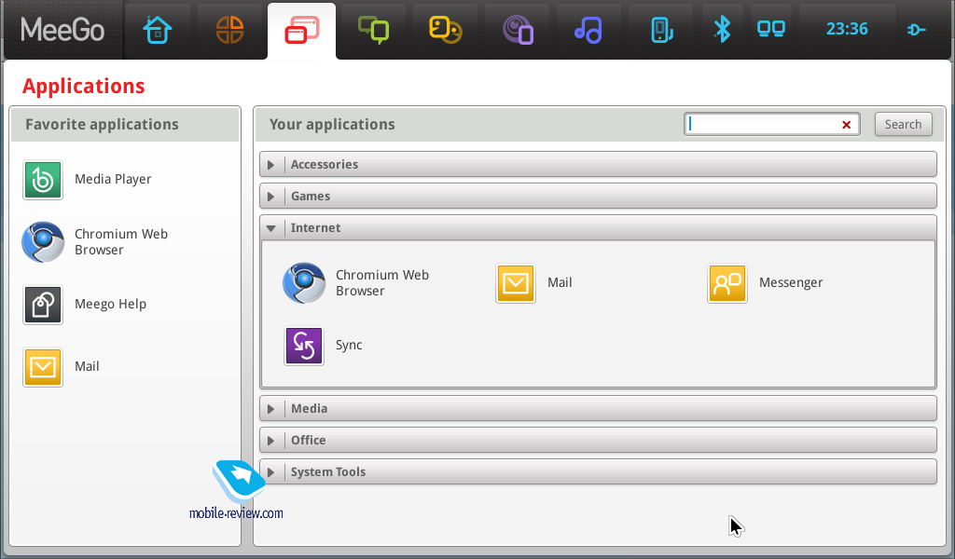Expand the System Tools category arrow

(271, 472)
